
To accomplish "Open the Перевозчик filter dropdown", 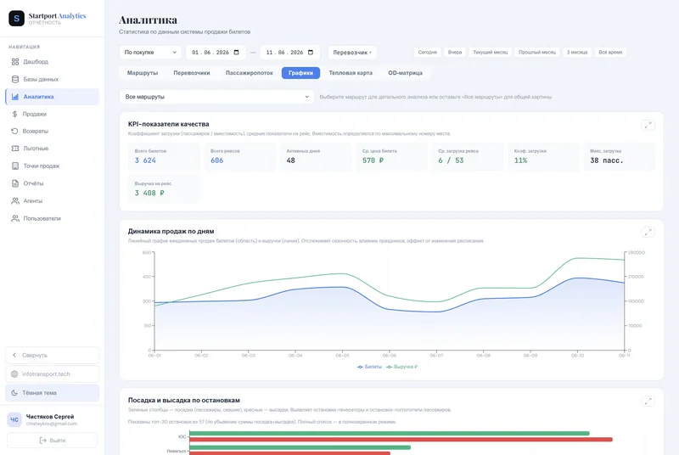I will (x=352, y=53).
